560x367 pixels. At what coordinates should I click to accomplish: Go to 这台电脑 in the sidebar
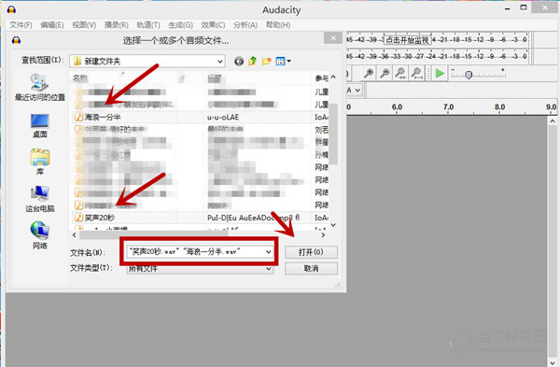pos(39,199)
